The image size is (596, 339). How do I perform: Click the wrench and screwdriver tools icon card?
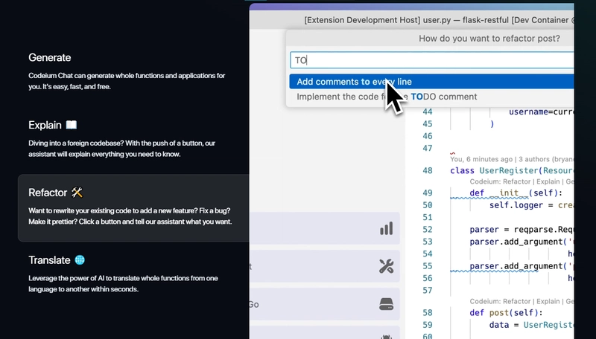point(325,266)
